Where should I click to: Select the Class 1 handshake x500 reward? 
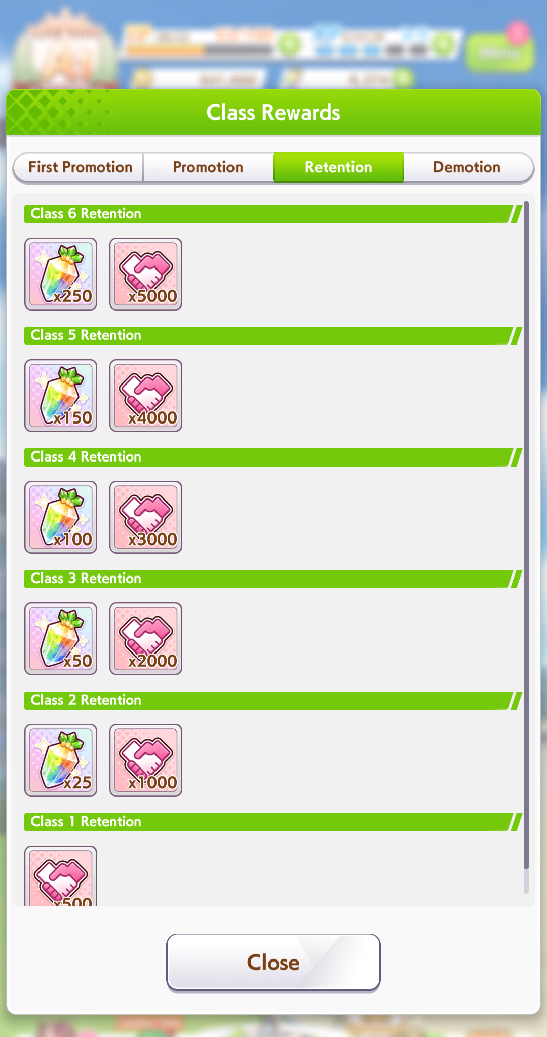point(61,876)
